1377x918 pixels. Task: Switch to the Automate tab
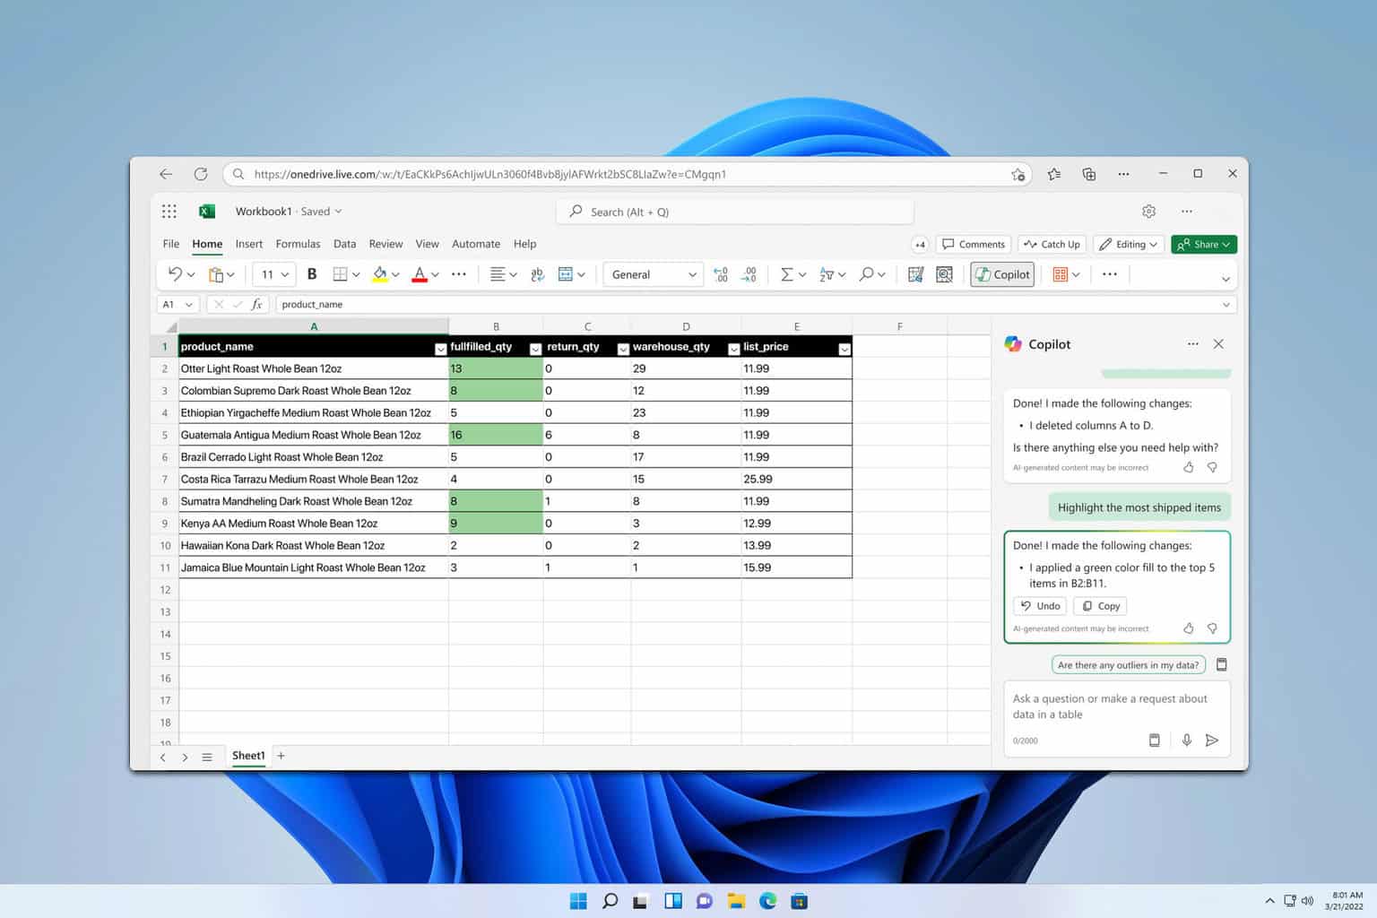(476, 244)
